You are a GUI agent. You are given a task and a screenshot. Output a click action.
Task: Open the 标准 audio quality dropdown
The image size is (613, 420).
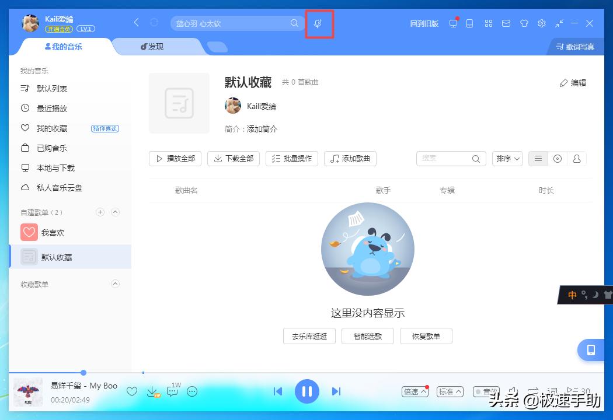[x=450, y=391]
